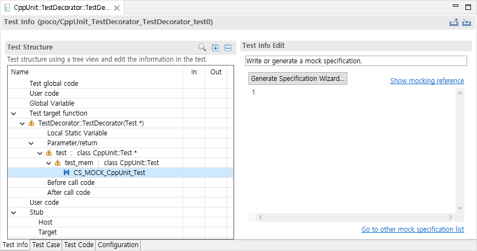The width and height of the screenshot is (477, 251).
Task: Collapse the test_mem node
Action: point(49,163)
